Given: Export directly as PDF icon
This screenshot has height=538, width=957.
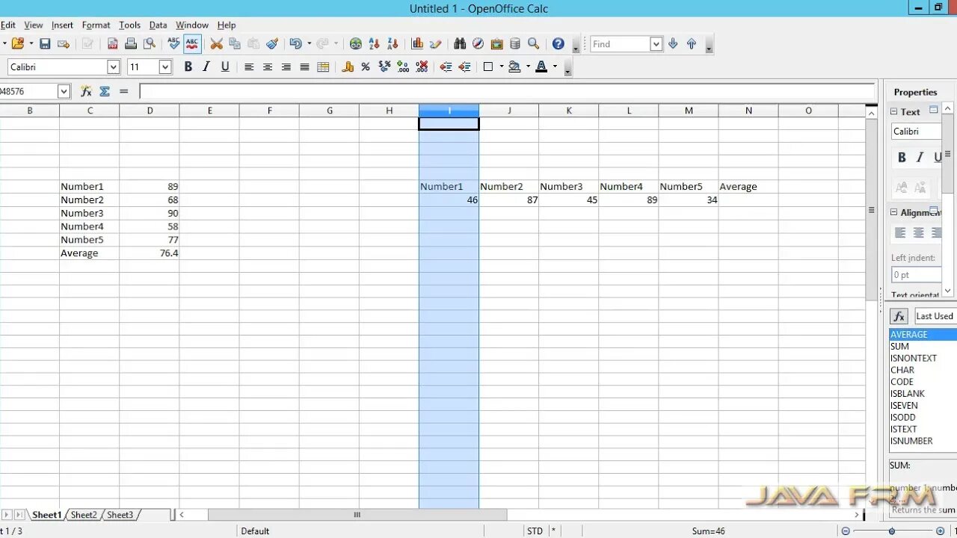Looking at the screenshot, I should pos(112,44).
